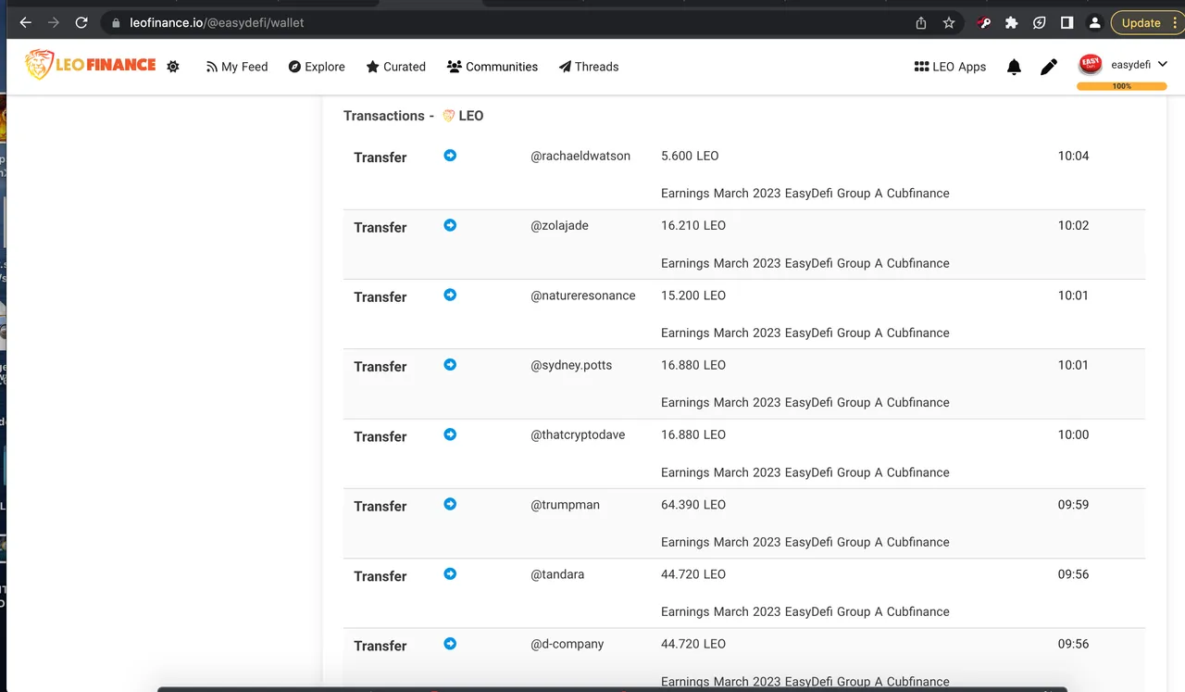Open the @rachaeldwatson profile link
This screenshot has width=1185, height=692.
(580, 156)
